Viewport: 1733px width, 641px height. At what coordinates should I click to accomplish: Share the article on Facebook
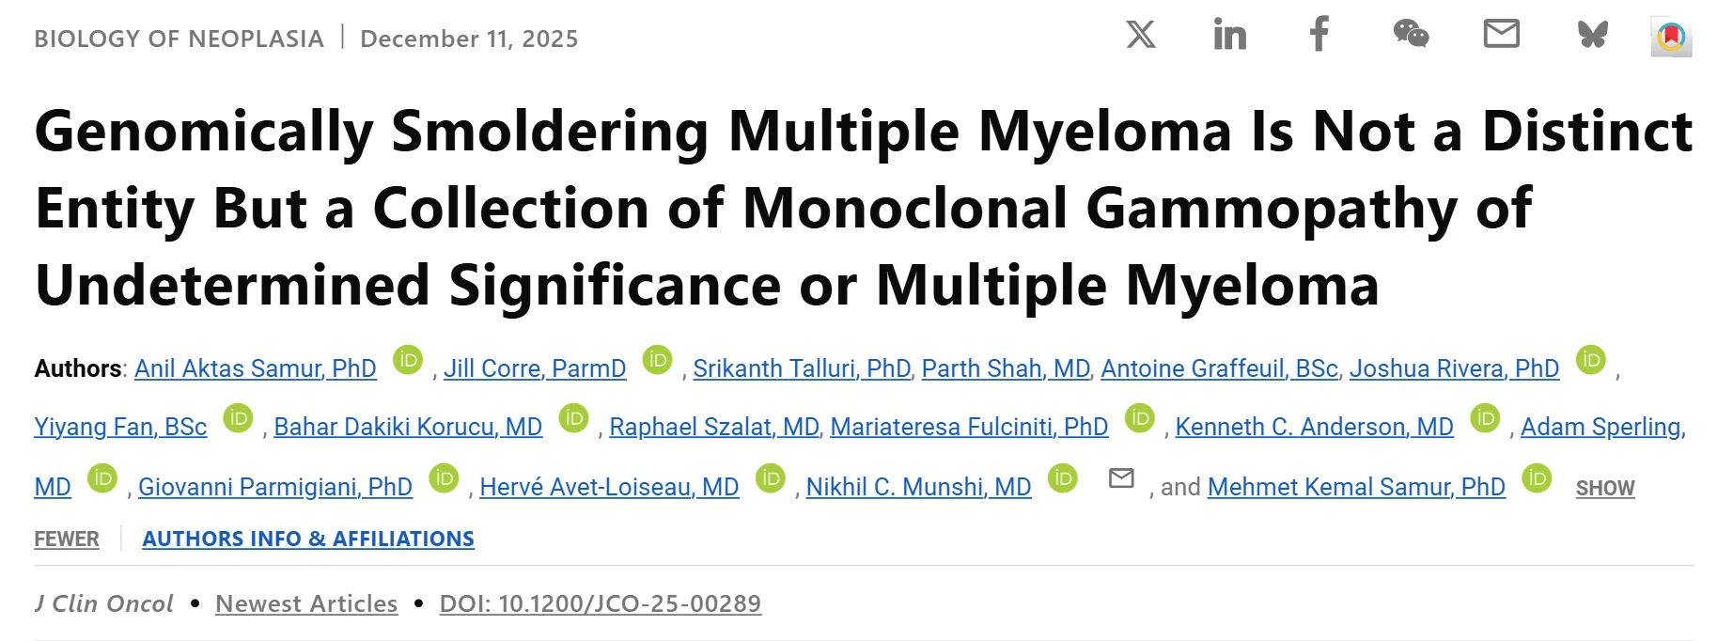[1319, 36]
